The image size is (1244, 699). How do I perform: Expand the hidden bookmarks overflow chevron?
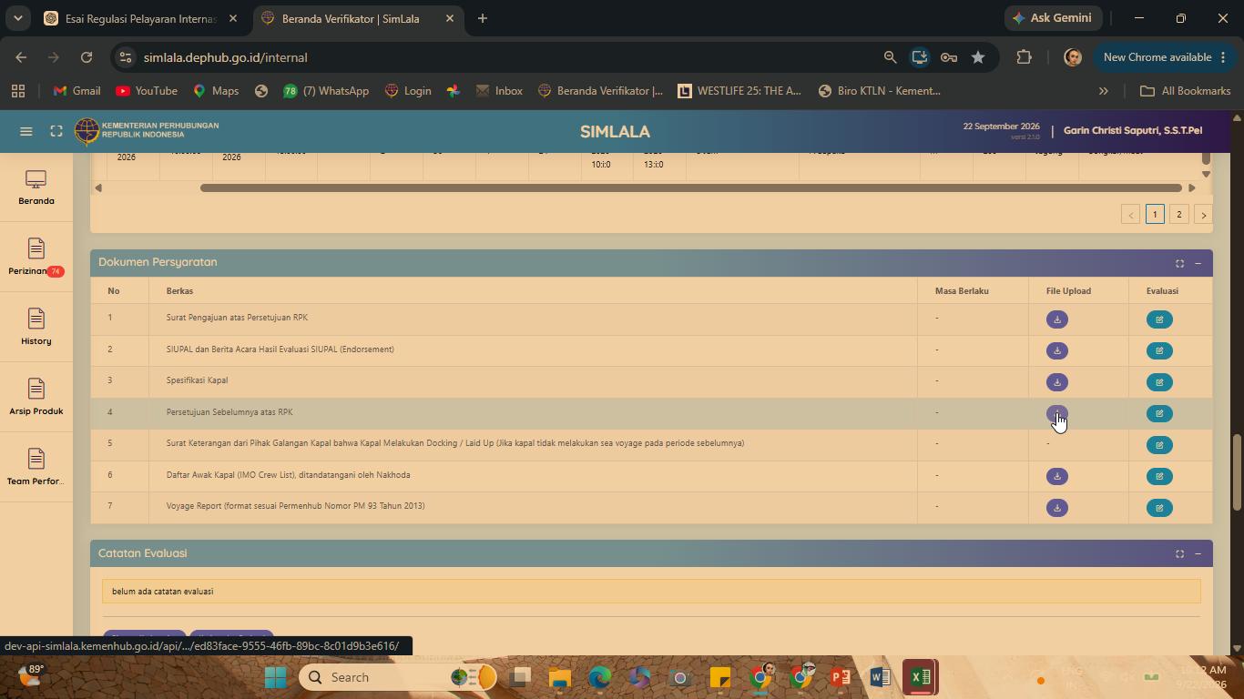pyautogui.click(x=1103, y=91)
